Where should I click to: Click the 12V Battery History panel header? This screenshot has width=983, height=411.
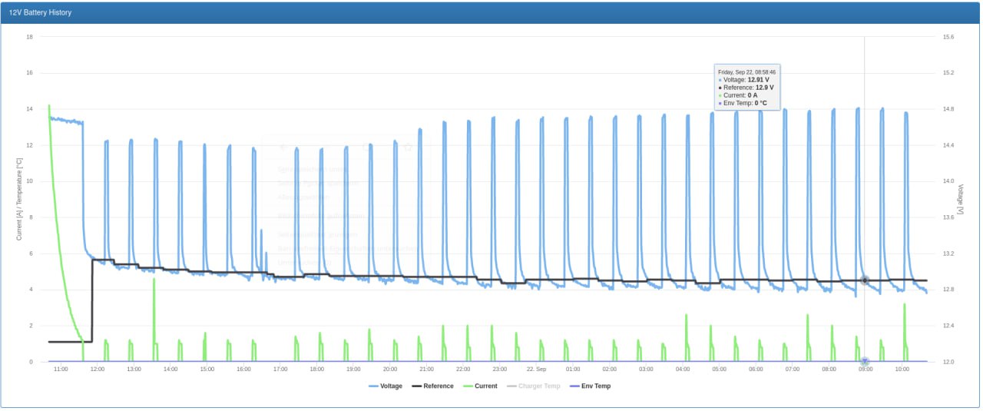[491, 13]
